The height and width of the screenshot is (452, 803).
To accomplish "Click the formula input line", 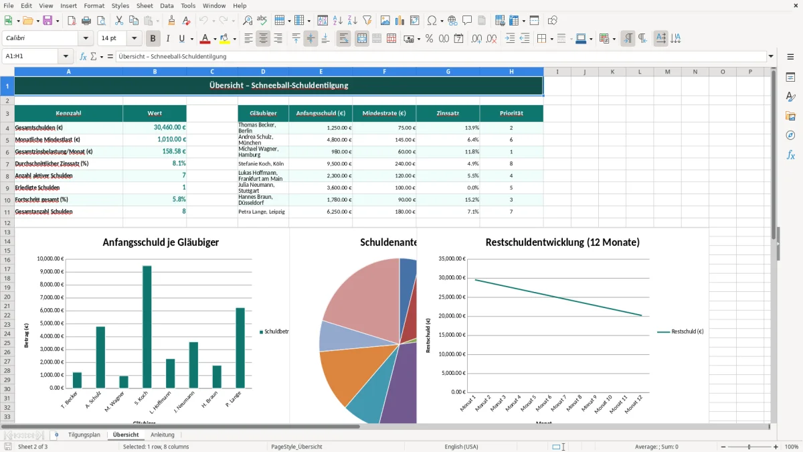I will [x=440, y=56].
